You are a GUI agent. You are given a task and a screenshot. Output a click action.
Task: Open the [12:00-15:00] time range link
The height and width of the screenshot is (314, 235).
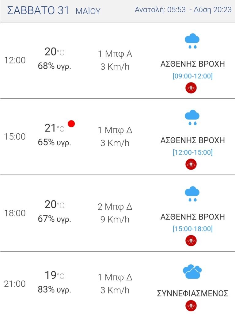[192, 152]
